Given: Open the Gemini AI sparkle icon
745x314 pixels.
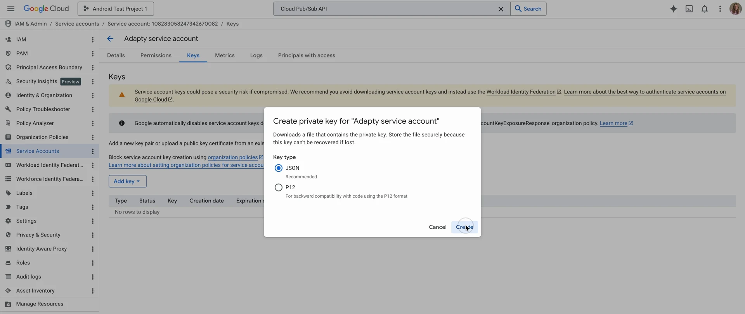Looking at the screenshot, I should [674, 9].
